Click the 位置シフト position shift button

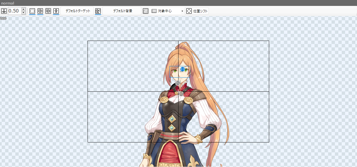click(x=197, y=11)
